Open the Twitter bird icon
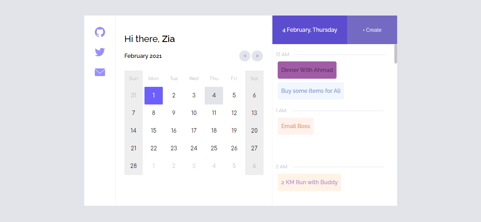This screenshot has width=481, height=222. tap(100, 52)
